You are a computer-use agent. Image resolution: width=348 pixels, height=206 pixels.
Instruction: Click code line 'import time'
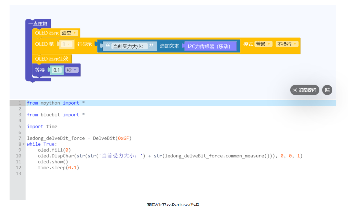click(42, 126)
